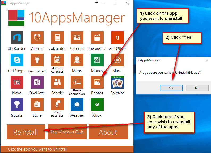Choose the Mail and Calender icon
Viewport: 211px width, 153px height.
pos(57,60)
